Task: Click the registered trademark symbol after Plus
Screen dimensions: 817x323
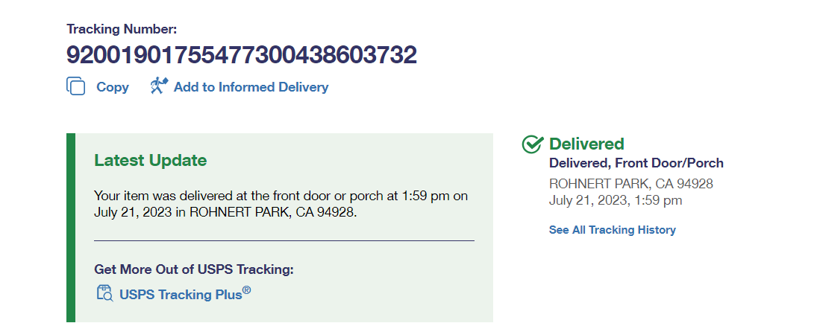Action: click(x=246, y=290)
